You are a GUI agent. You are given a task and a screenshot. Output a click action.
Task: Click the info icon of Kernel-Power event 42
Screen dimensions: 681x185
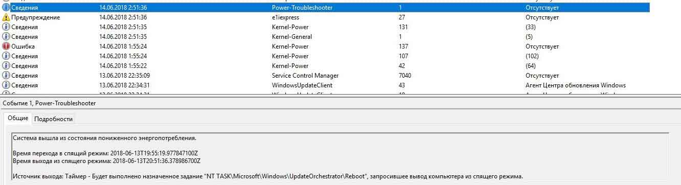click(x=6, y=66)
